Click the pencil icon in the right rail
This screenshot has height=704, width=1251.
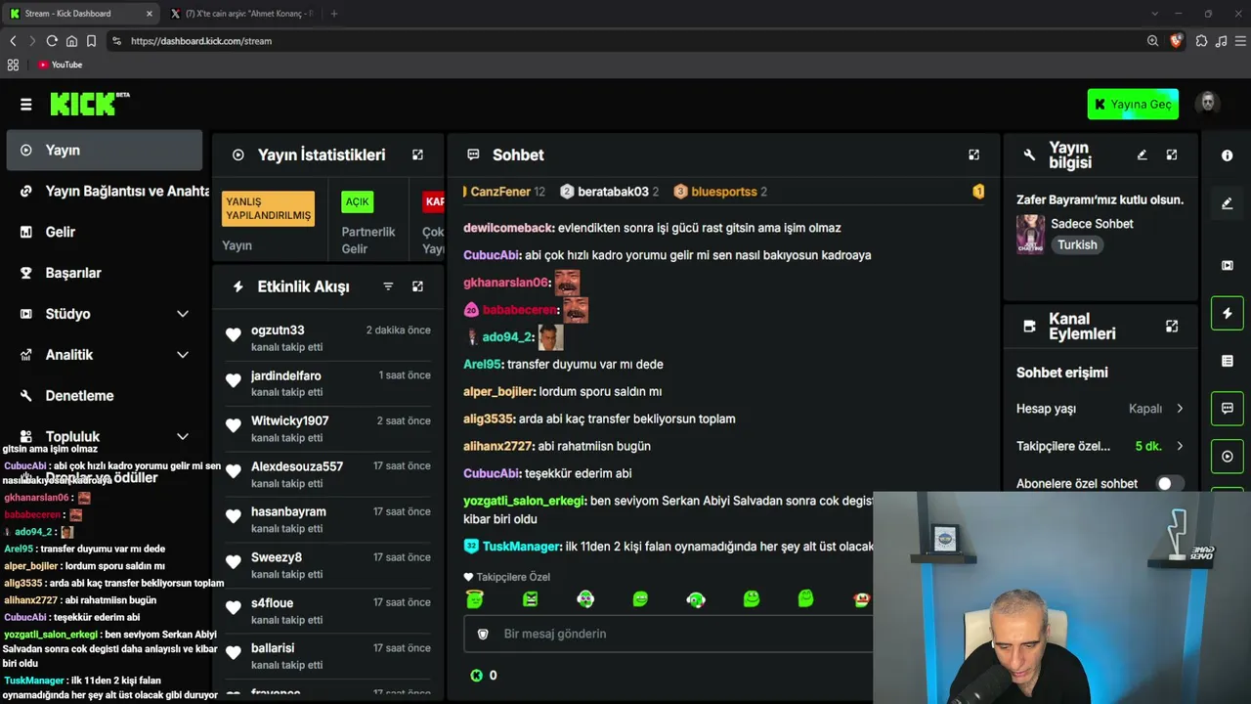click(x=1228, y=203)
